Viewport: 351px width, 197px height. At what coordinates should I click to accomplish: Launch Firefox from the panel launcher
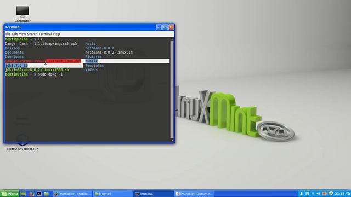point(32,194)
